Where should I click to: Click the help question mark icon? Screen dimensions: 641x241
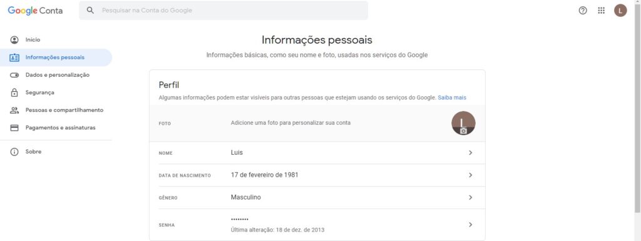583,11
